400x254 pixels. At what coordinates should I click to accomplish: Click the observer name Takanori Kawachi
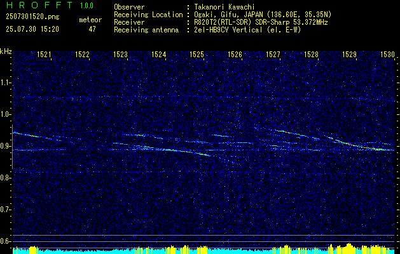pos(224,7)
